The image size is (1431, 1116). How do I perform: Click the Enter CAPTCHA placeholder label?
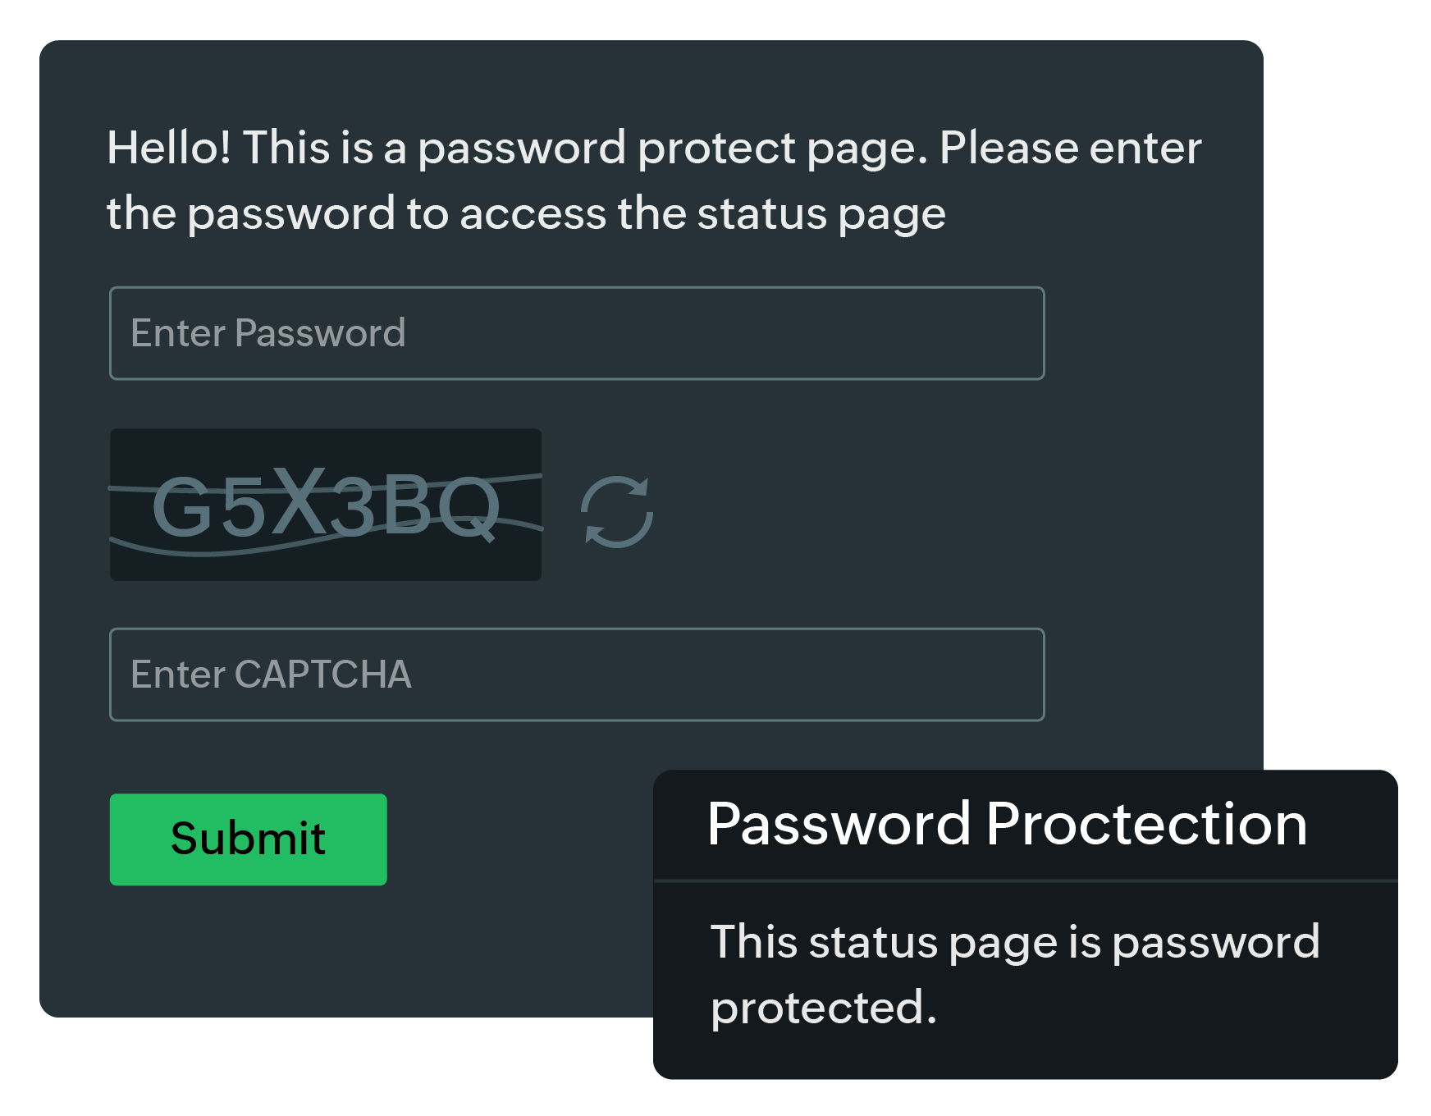pyautogui.click(x=272, y=675)
